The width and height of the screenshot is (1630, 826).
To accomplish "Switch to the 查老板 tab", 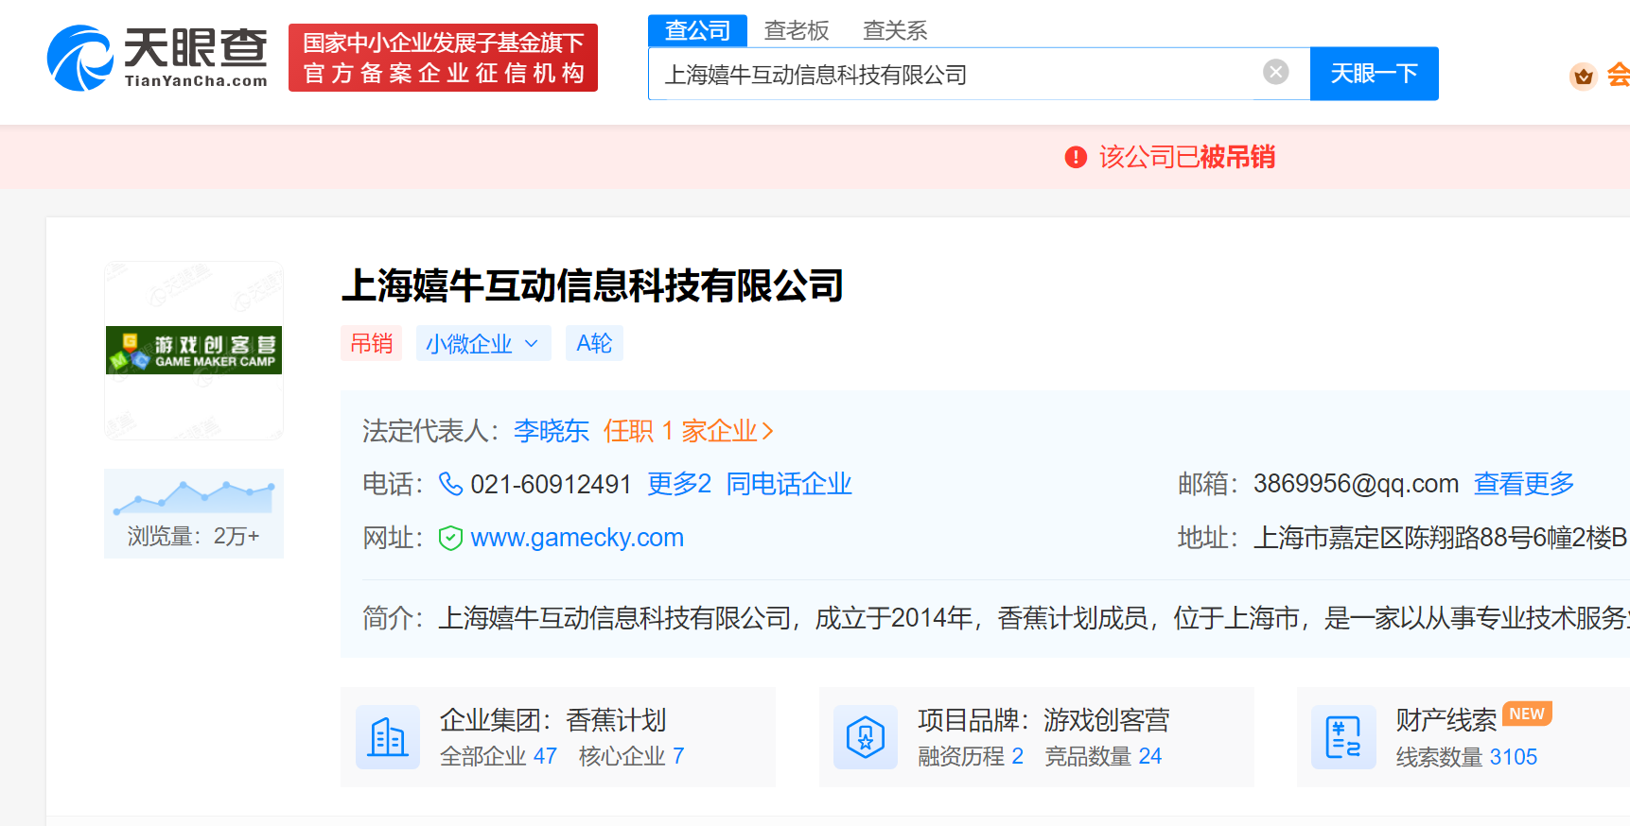I will tap(797, 30).
